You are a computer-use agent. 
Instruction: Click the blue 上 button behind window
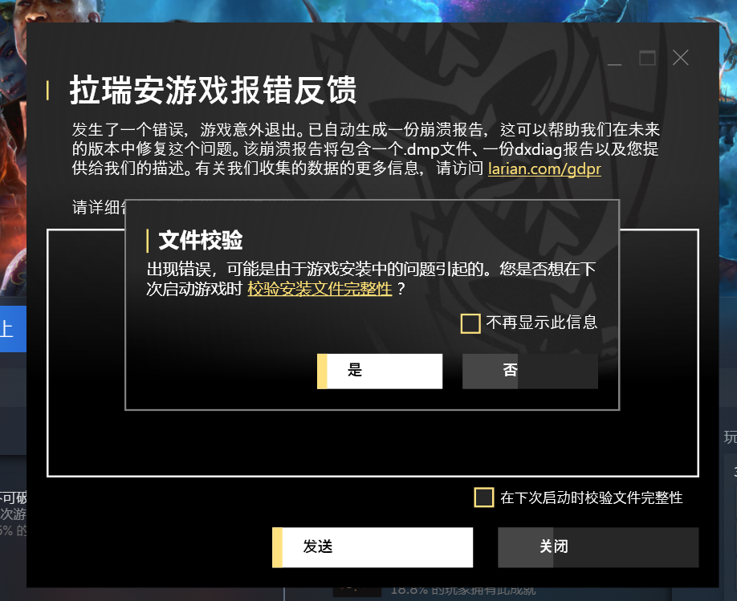(13, 329)
